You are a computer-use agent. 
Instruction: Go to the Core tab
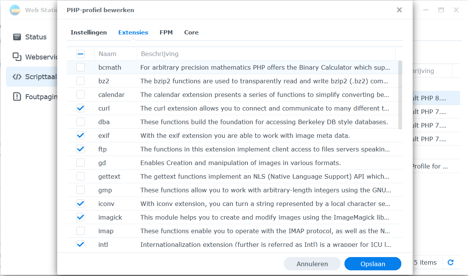point(191,33)
